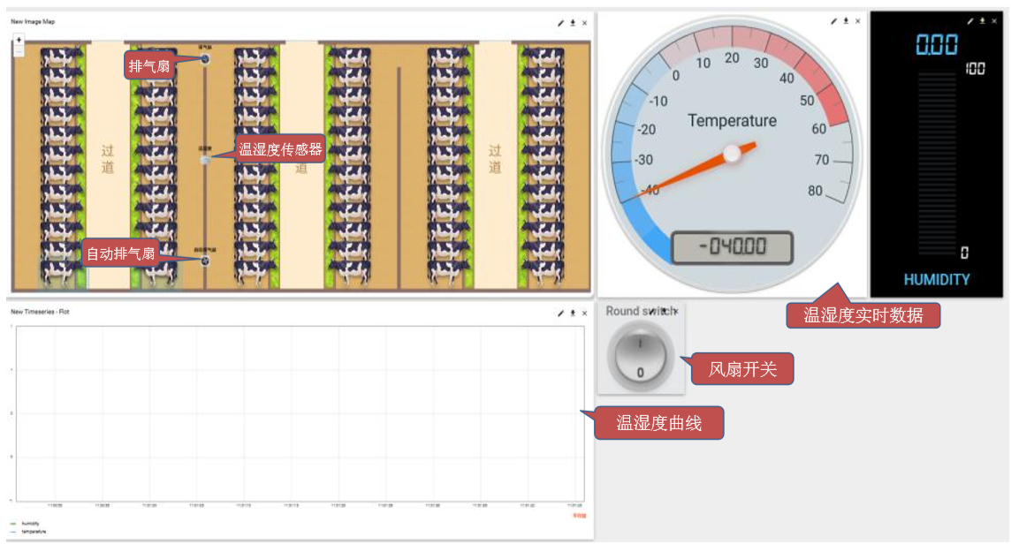Click the 温湿度传感器 sensor marker on the map
This screenshot has height=552, width=1034.
[207, 160]
